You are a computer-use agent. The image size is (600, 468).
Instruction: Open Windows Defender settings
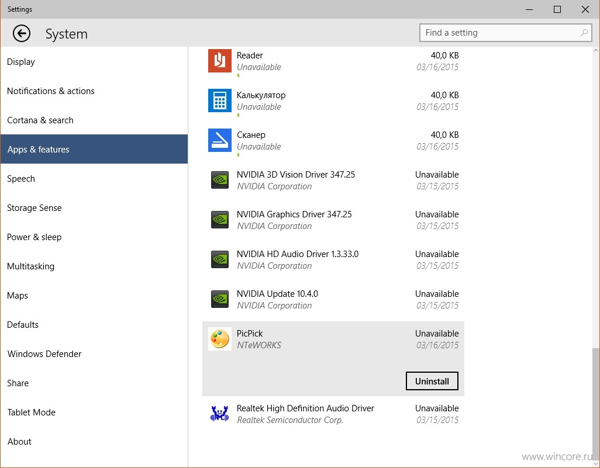94,353
